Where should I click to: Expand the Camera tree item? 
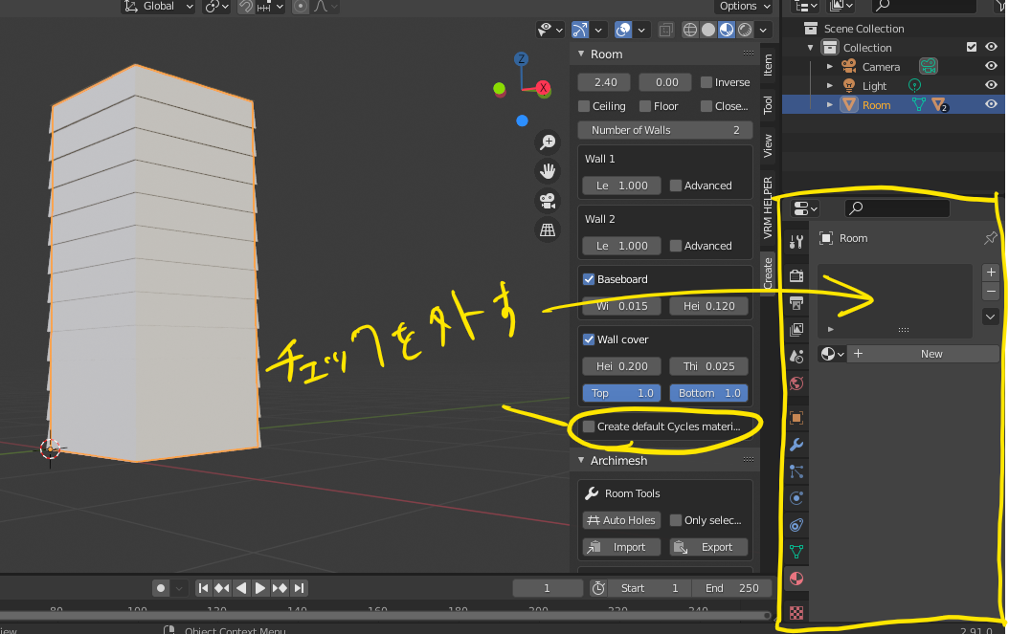point(829,66)
